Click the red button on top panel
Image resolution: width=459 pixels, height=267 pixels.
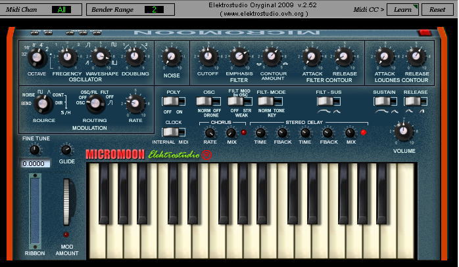[x=425, y=32]
